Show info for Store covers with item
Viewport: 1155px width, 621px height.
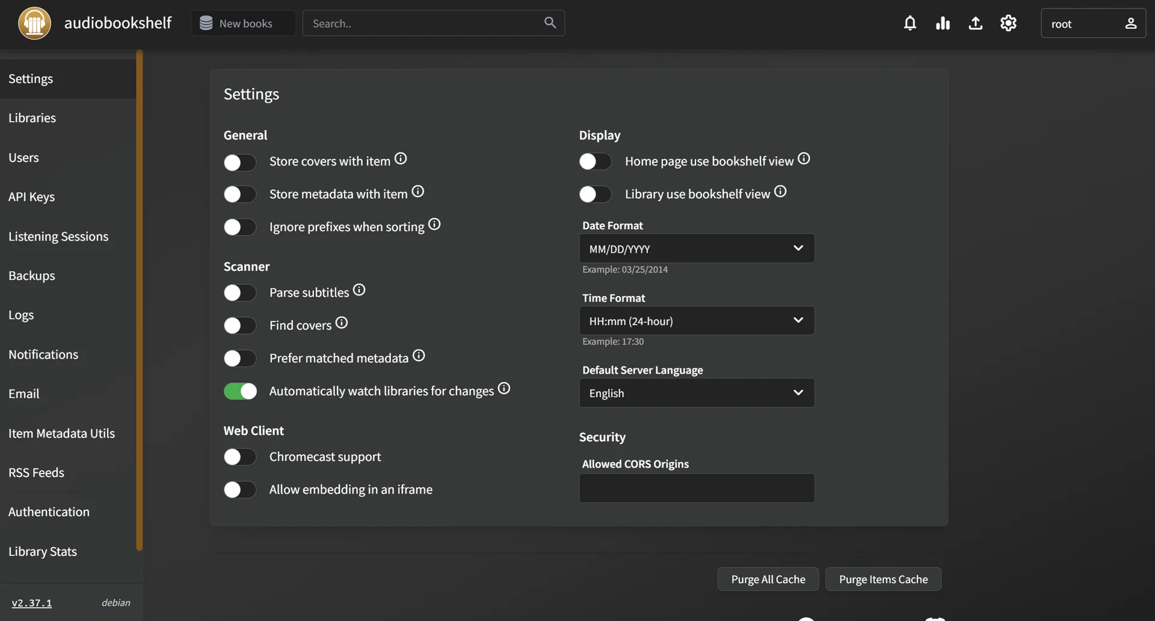(401, 158)
